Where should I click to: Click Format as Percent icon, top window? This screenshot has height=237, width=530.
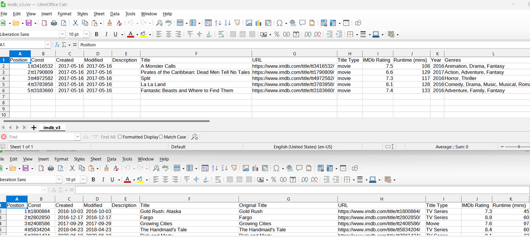coord(277,34)
